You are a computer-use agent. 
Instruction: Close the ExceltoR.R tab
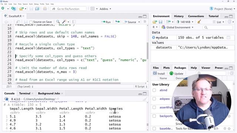click(23, 16)
